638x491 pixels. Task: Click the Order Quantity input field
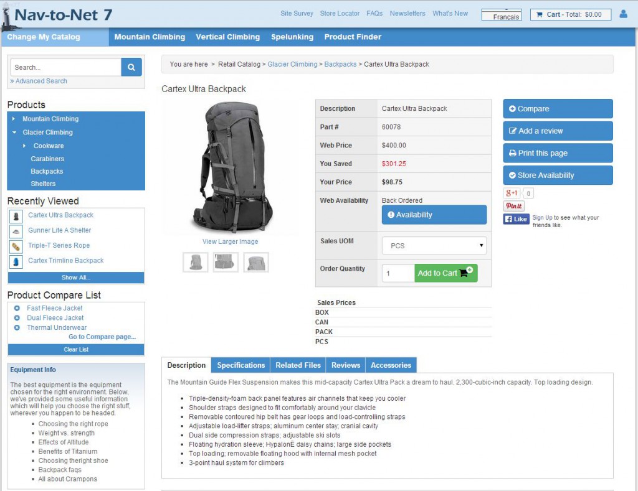point(398,273)
